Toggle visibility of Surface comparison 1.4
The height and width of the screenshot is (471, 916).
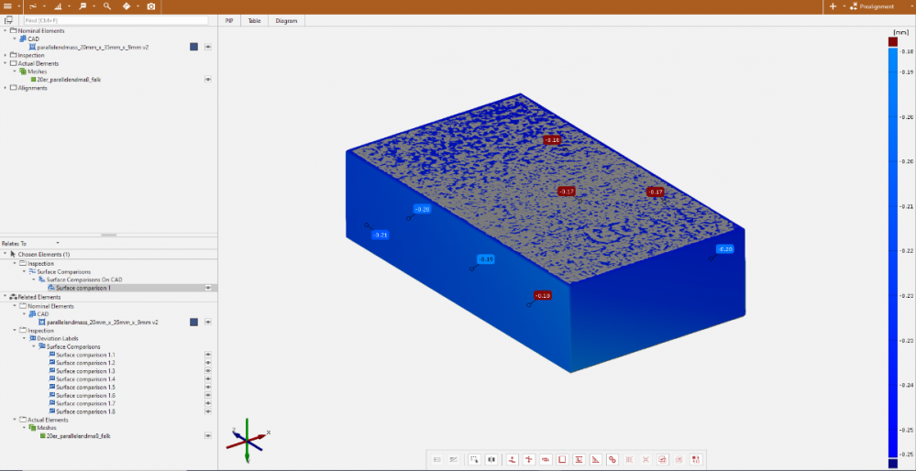coord(208,379)
